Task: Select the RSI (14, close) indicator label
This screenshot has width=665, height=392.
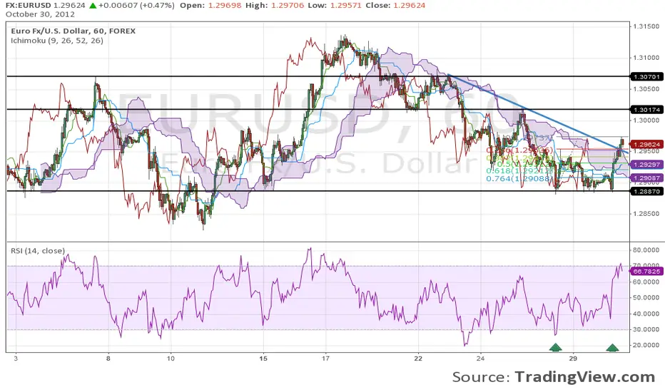Action: (38, 251)
